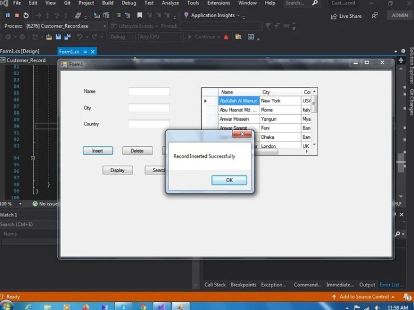Open the editor tab list dropdown arrow
The height and width of the screenshot is (310, 414).
click(x=396, y=51)
